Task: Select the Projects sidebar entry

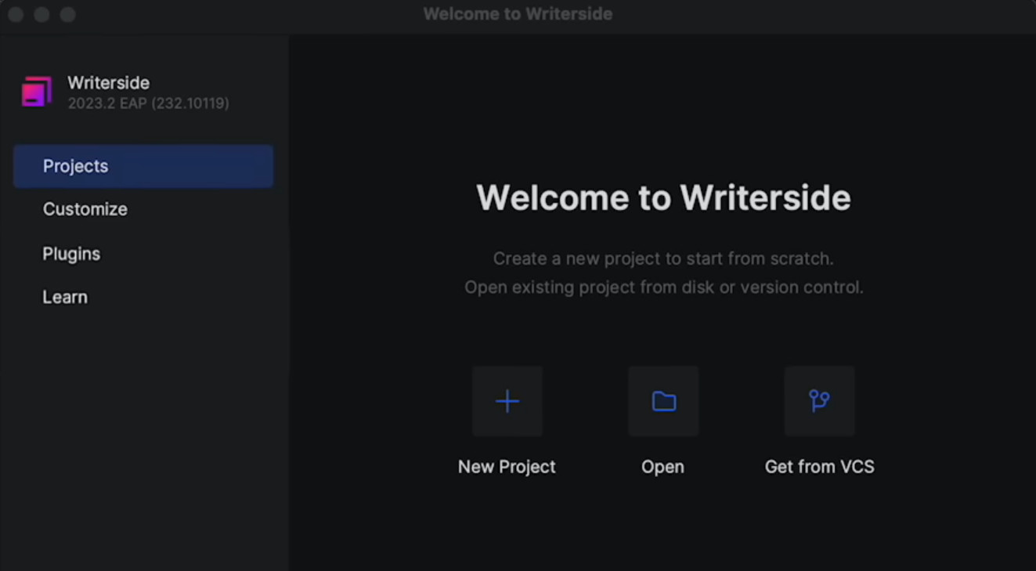Action: pos(75,166)
